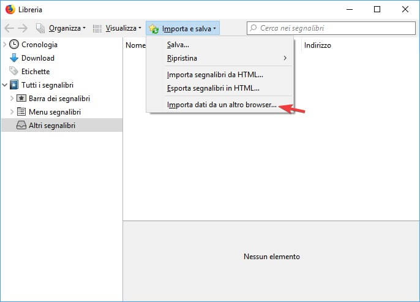Choose Ripristina menu entry
The width and height of the screenshot is (420, 302).
point(220,58)
